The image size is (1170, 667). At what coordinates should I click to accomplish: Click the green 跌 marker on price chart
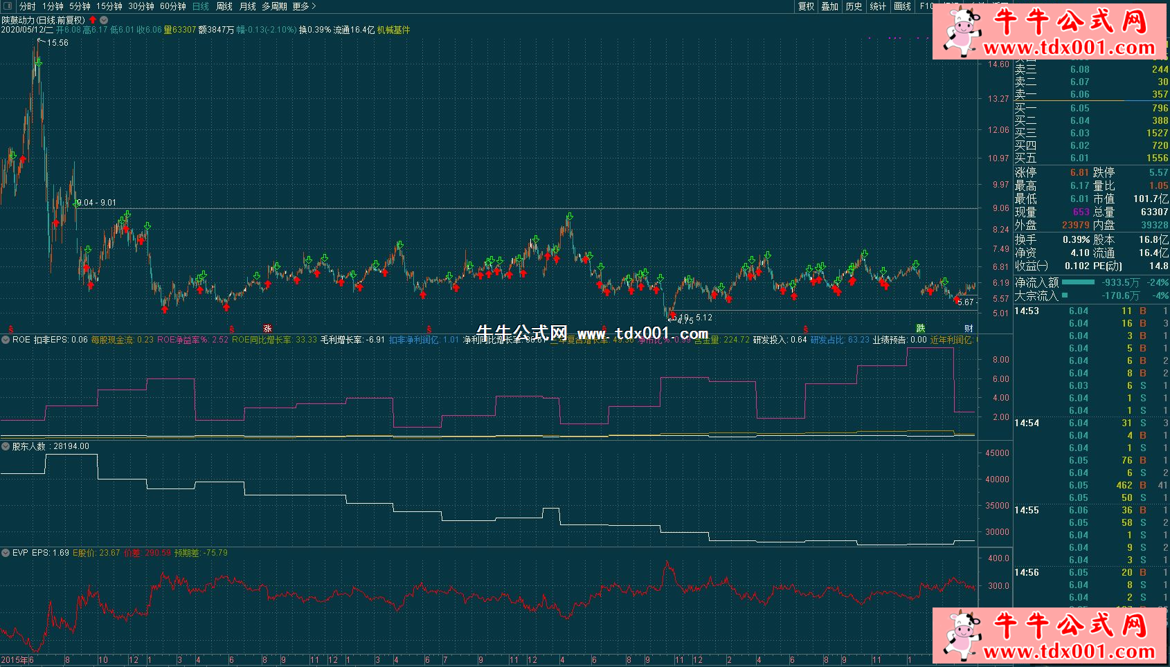coord(921,328)
